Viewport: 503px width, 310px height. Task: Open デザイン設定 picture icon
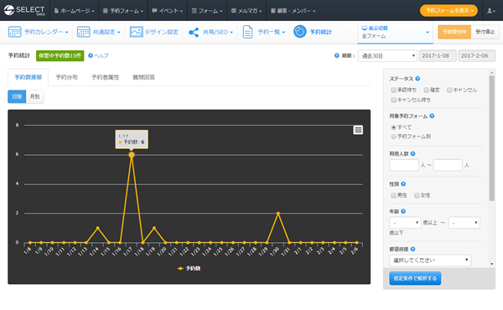coord(137,32)
